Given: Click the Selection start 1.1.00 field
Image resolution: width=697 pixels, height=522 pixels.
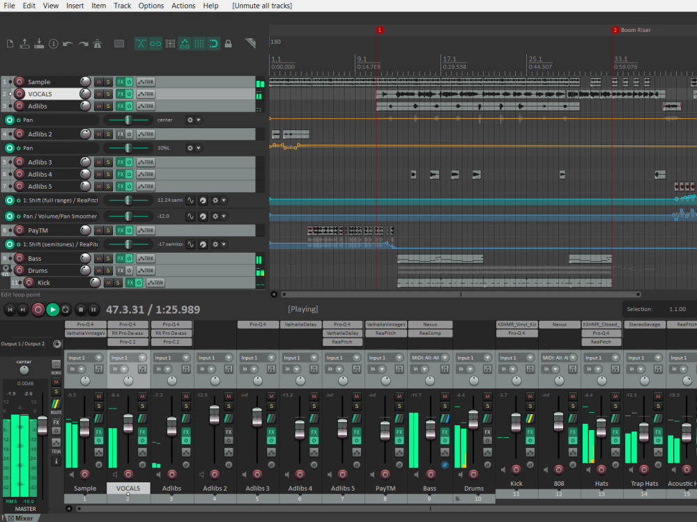Looking at the screenshot, I should click(677, 309).
